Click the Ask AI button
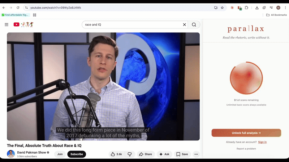 pos(164,154)
